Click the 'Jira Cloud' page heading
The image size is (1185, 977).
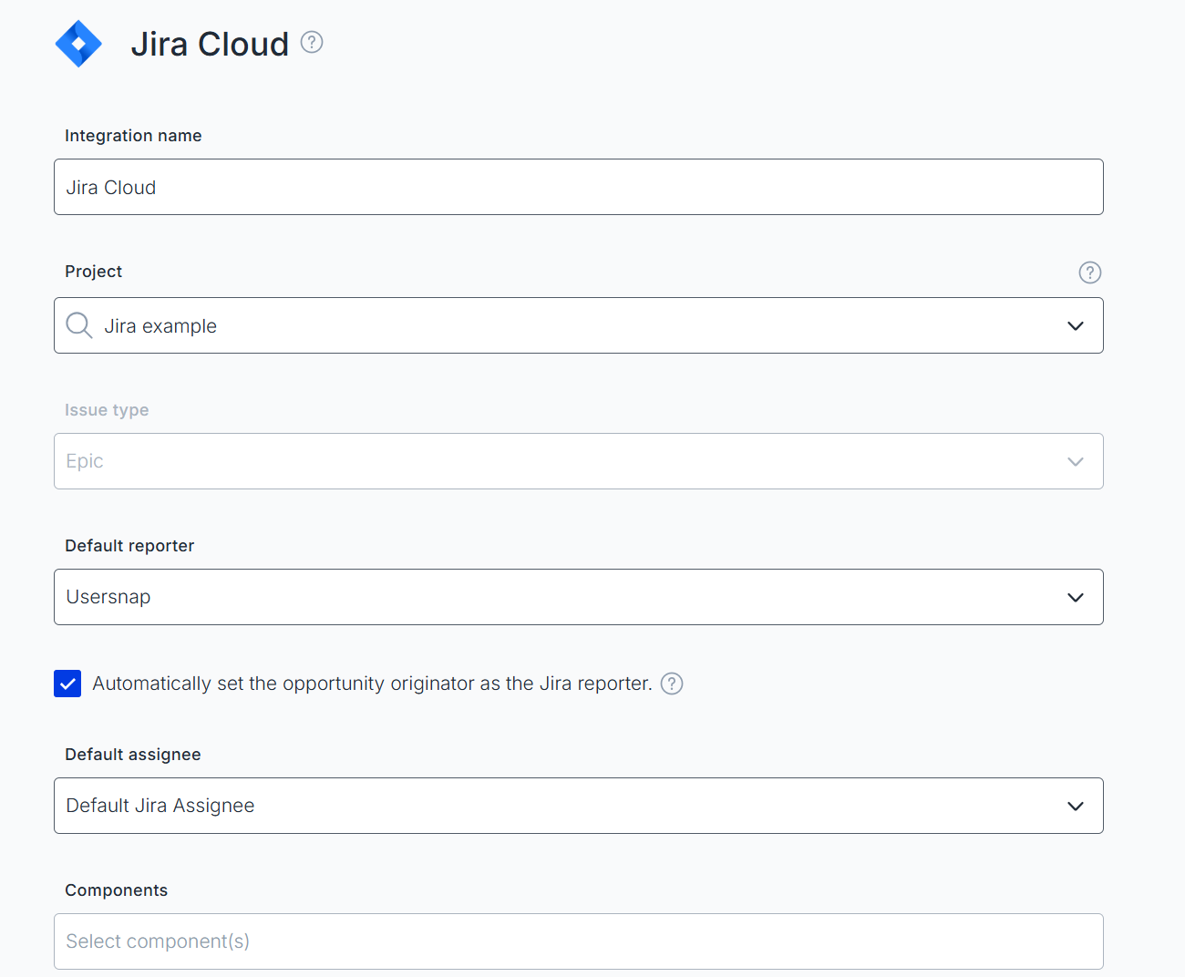(210, 44)
